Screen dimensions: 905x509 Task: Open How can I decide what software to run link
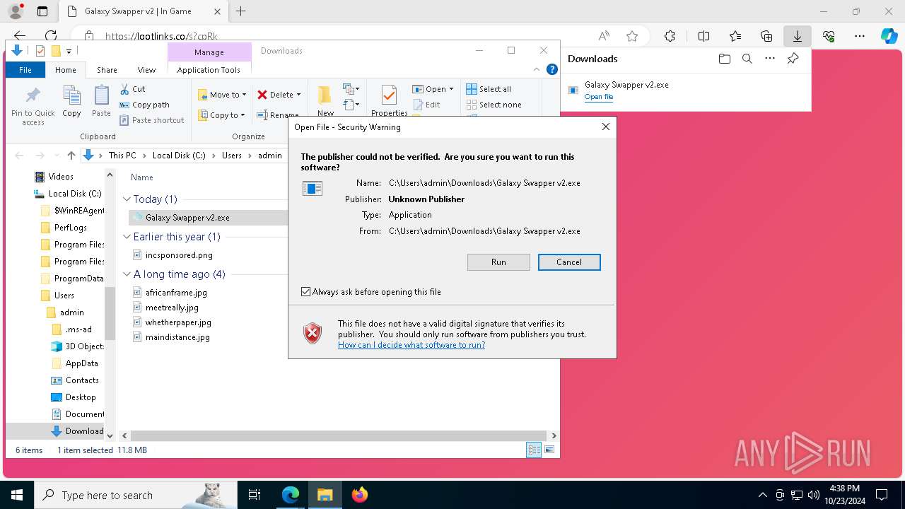click(x=411, y=345)
